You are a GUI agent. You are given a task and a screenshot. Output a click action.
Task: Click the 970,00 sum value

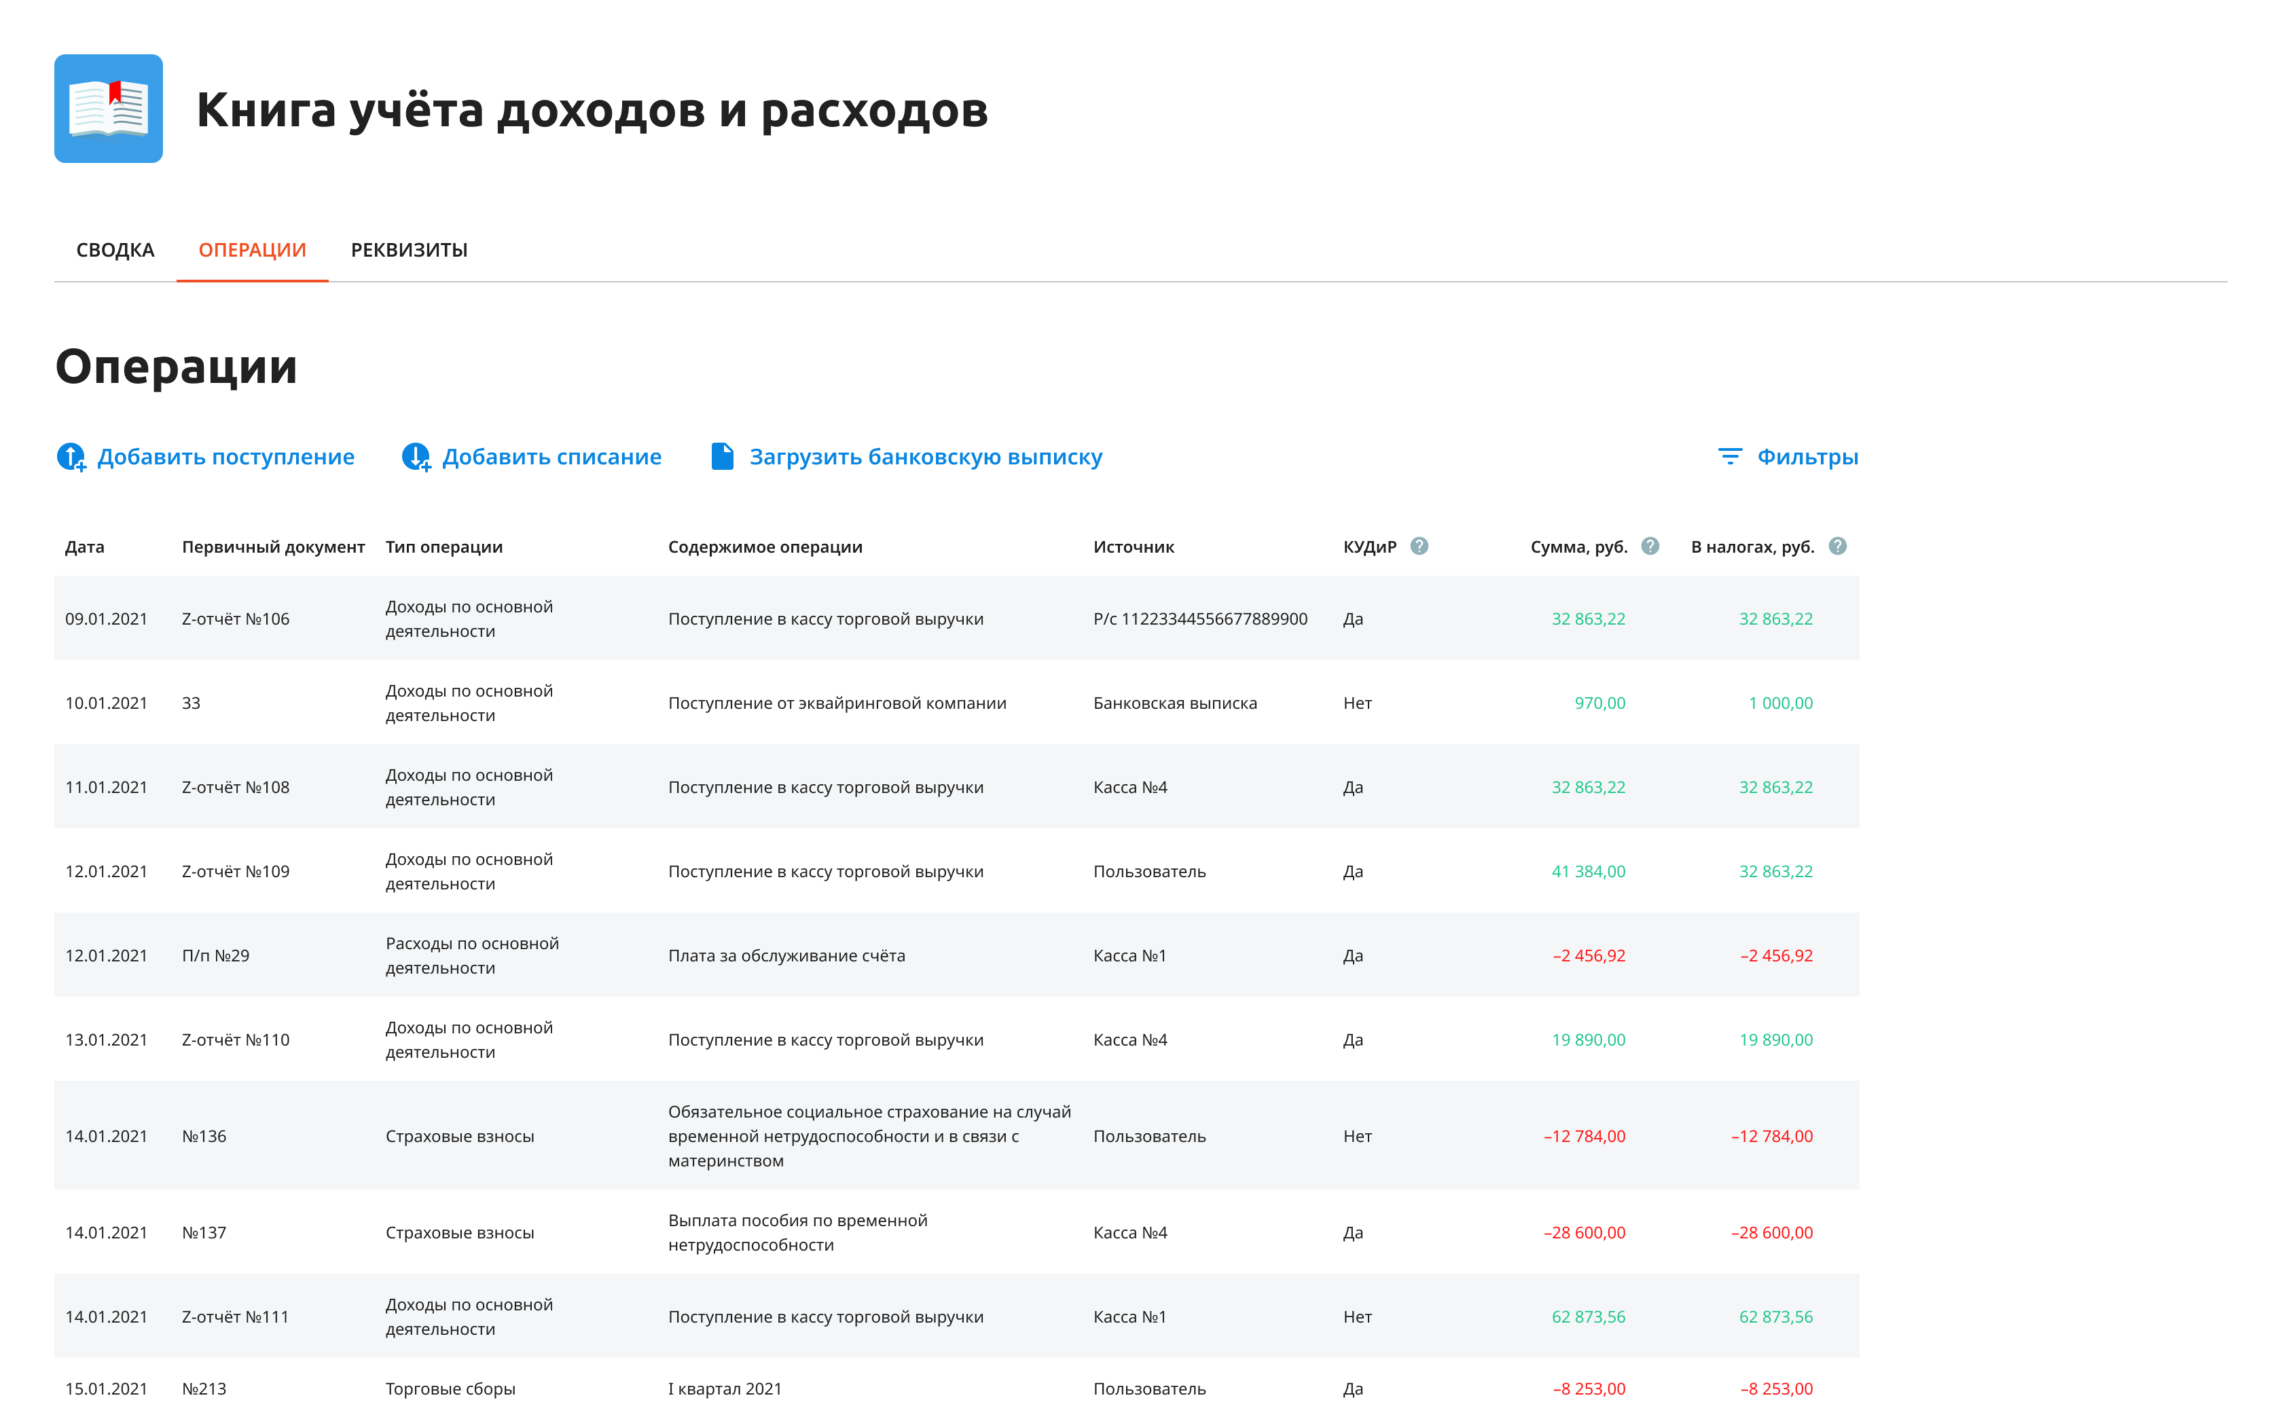tap(1599, 703)
